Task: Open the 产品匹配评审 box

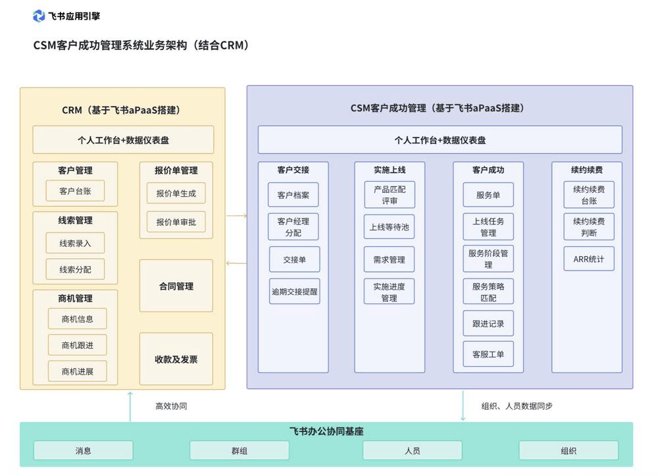Action: (x=390, y=195)
